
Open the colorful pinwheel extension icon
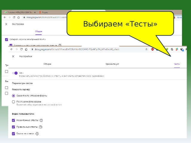177,49
